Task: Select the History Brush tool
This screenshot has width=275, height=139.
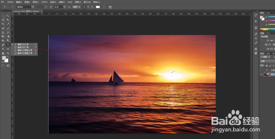Action: [8, 32]
